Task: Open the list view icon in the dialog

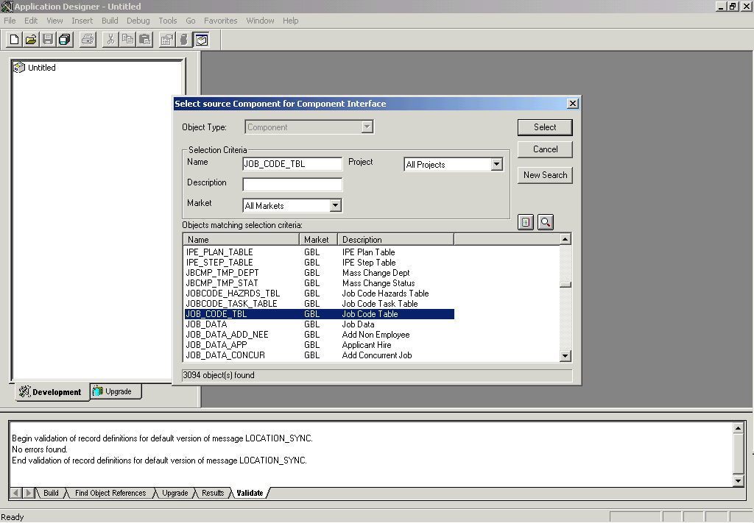Action: tap(526, 222)
